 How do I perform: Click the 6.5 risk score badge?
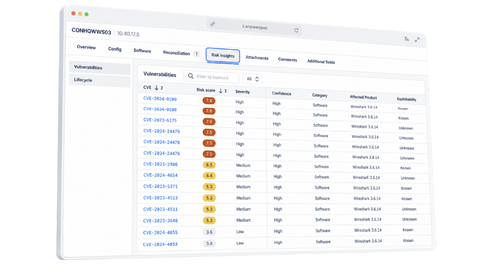[209, 165]
